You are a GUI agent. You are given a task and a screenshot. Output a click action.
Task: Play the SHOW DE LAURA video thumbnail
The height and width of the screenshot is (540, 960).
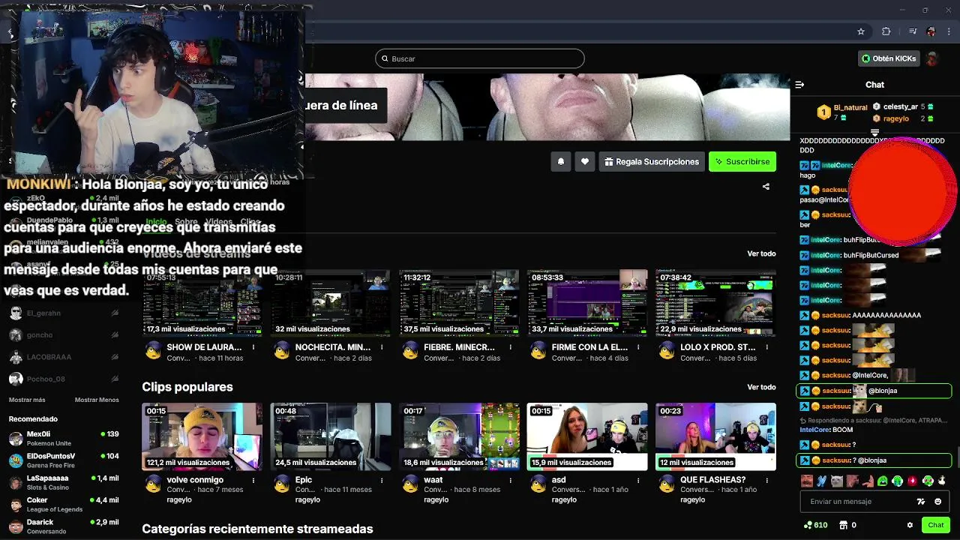[202, 303]
